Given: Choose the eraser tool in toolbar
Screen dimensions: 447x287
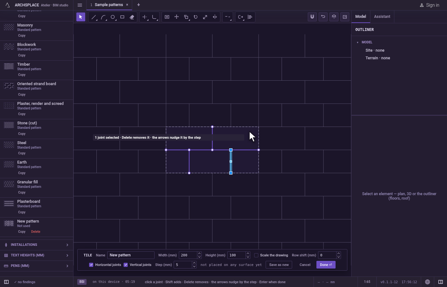Looking at the screenshot, I should pos(132,17).
